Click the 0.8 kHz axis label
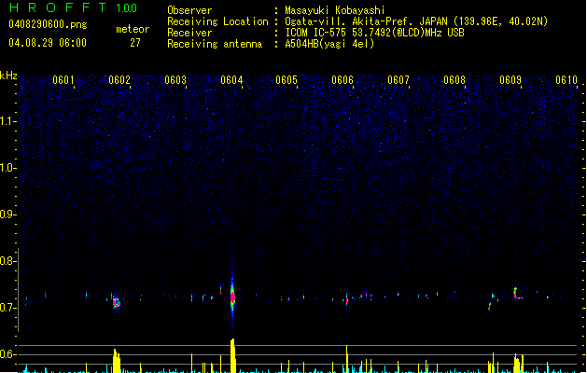Viewport: 587px width, 373px height. click(7, 261)
